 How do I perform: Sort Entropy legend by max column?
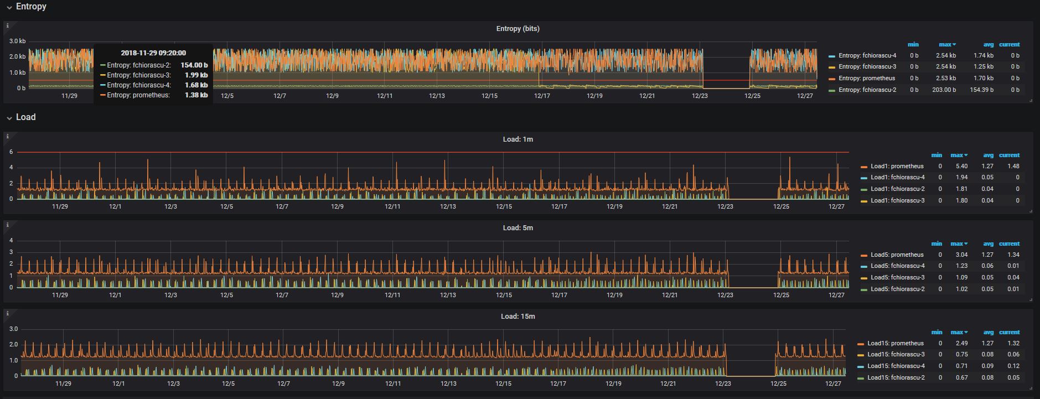[947, 44]
